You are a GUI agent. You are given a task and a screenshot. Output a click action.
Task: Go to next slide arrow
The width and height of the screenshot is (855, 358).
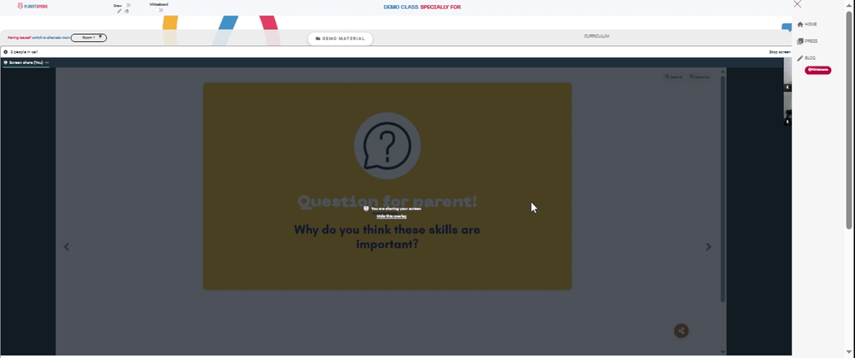708,247
